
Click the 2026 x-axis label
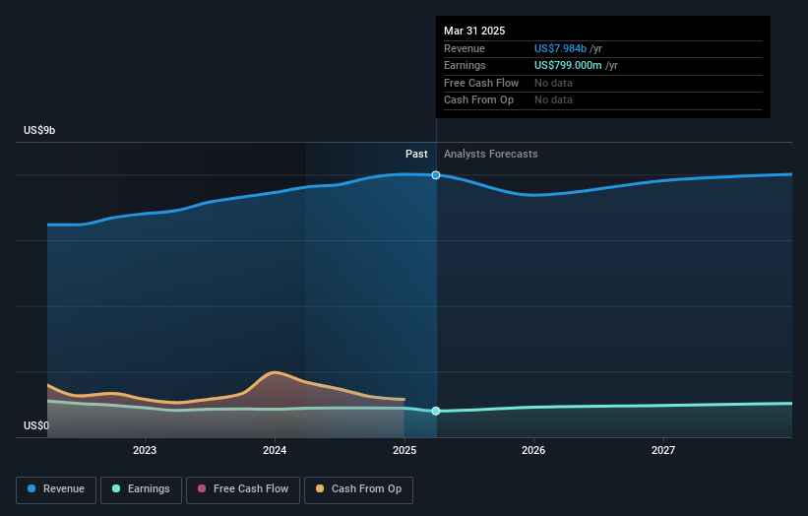(x=533, y=450)
